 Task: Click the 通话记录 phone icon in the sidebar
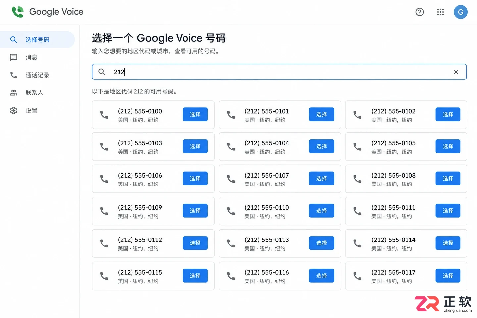tap(13, 75)
